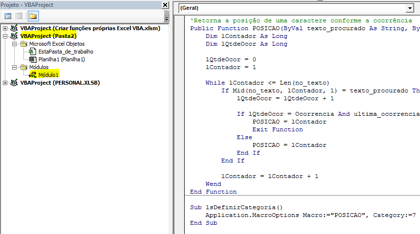
Task: Click the Módulos folder icon
Action: (x=23, y=67)
